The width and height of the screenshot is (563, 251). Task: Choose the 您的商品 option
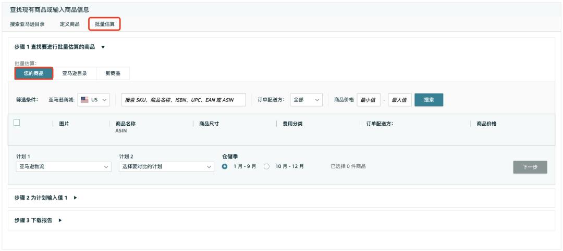pos(34,73)
